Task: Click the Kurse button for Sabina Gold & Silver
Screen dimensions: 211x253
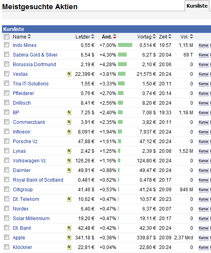Action: [203, 55]
